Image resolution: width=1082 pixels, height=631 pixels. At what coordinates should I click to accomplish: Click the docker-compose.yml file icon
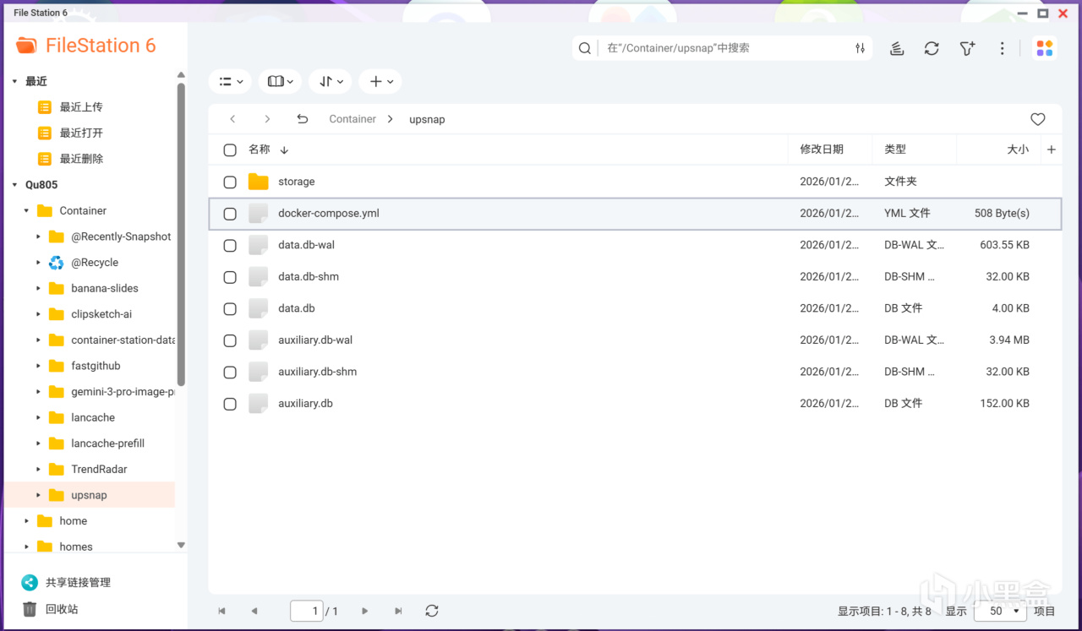(x=258, y=214)
